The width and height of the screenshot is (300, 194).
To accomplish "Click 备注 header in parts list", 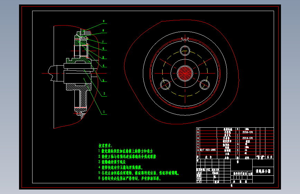I will click(x=270, y=157).
